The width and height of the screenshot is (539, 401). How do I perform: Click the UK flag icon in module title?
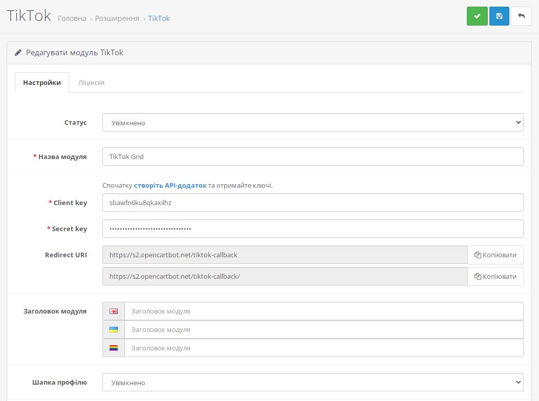pos(114,311)
